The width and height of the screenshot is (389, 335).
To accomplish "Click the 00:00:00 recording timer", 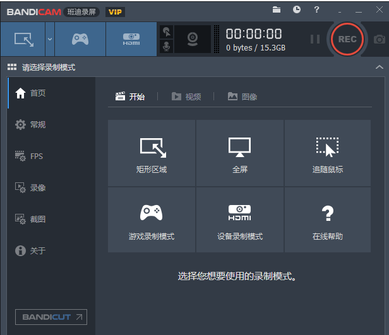I will pos(254,34).
